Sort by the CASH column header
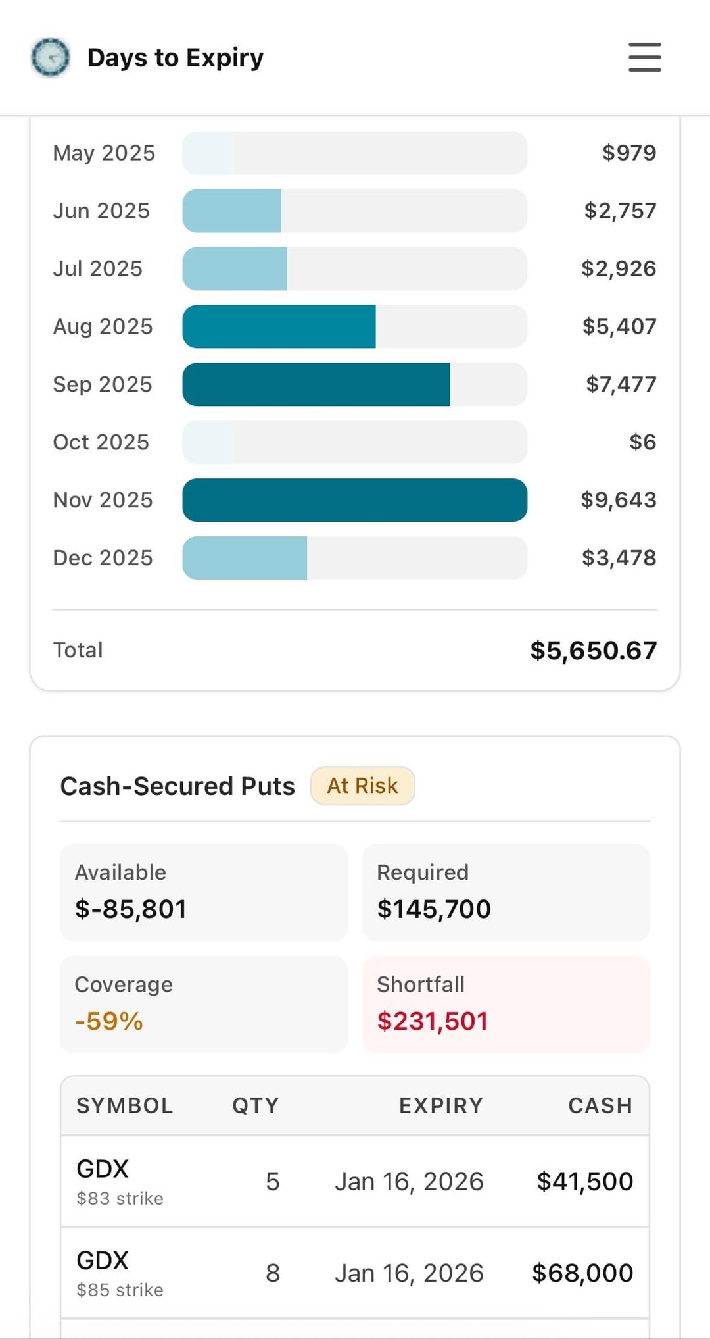 click(x=600, y=1105)
